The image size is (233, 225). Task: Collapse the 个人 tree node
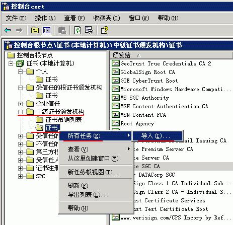coord(20,71)
